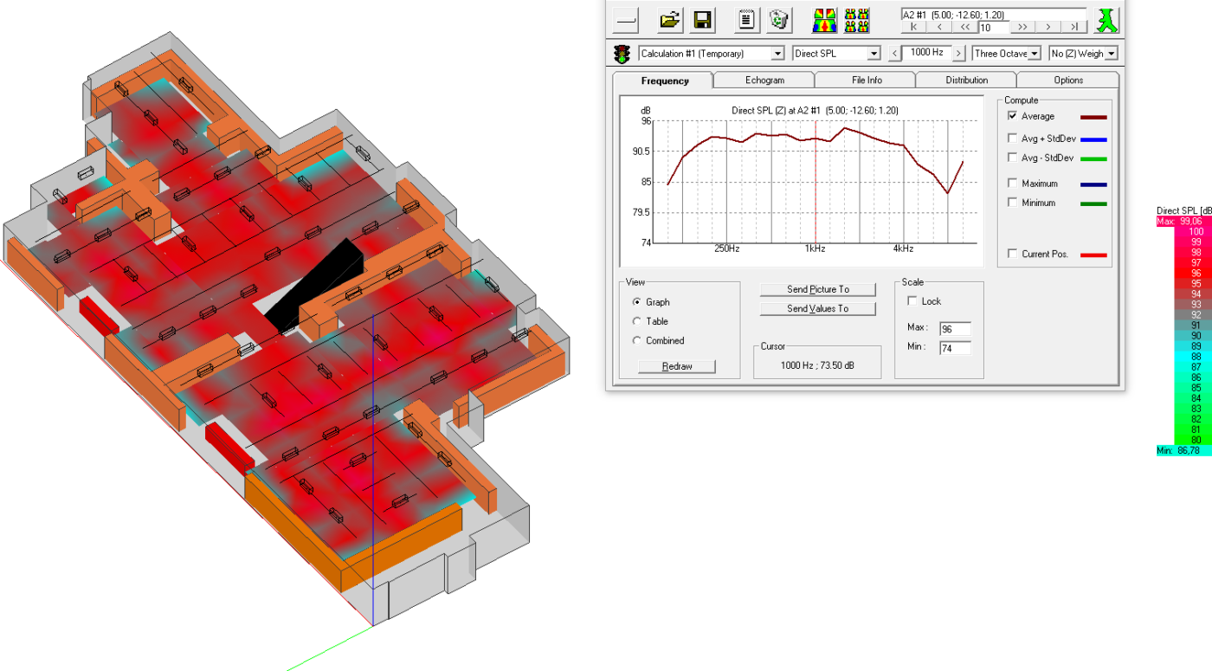Viewport: 1212px width, 671px height.
Task: Switch to the Options tab
Action: 1068,81
